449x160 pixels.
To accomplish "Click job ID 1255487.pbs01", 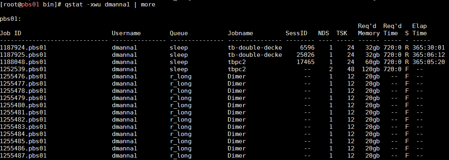I will click(x=23, y=156).
